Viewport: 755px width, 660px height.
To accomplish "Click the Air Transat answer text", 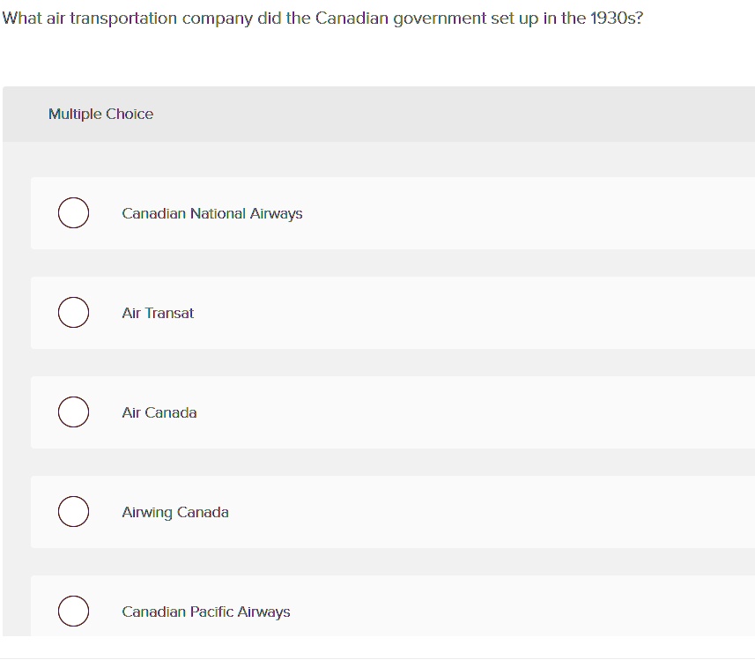I will tap(158, 313).
